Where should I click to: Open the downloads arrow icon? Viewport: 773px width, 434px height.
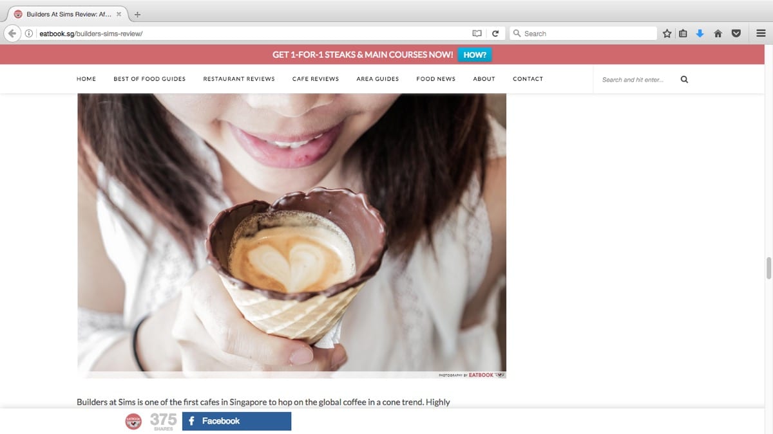click(700, 33)
